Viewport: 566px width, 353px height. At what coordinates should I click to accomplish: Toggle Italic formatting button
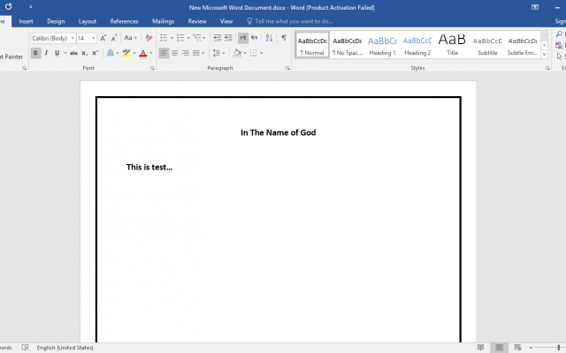(x=46, y=53)
